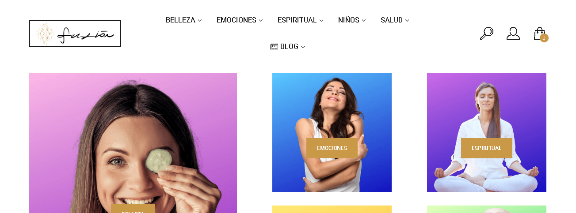576x213 pixels.
Task: Click the Fusion logo
Action: [x=75, y=34]
